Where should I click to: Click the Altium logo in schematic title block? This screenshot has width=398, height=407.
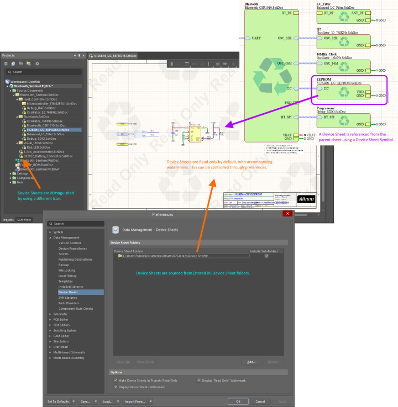[x=306, y=199]
